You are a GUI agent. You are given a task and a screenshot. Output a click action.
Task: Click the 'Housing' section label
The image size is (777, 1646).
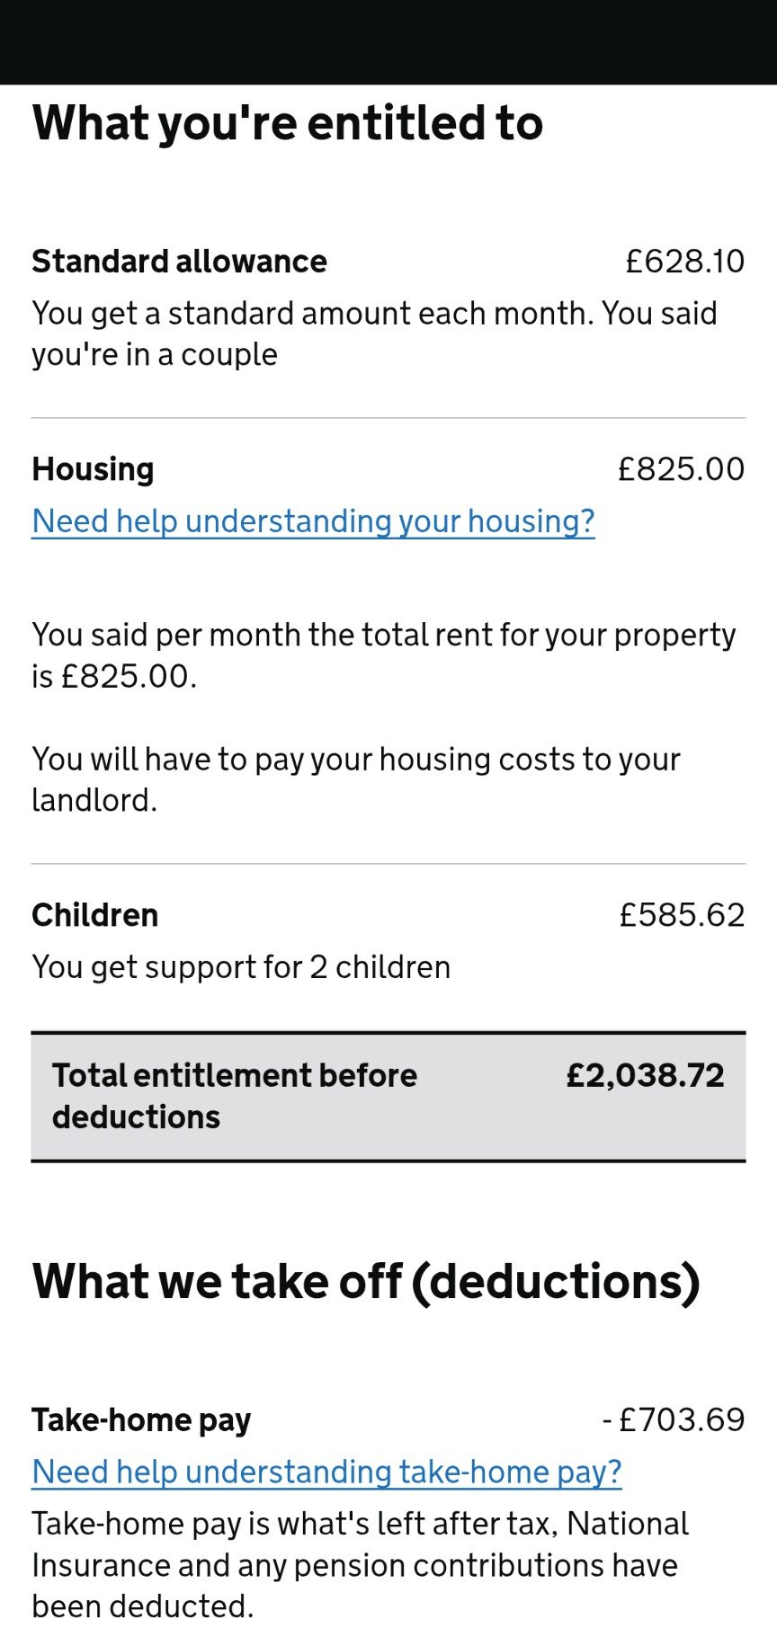[93, 469]
